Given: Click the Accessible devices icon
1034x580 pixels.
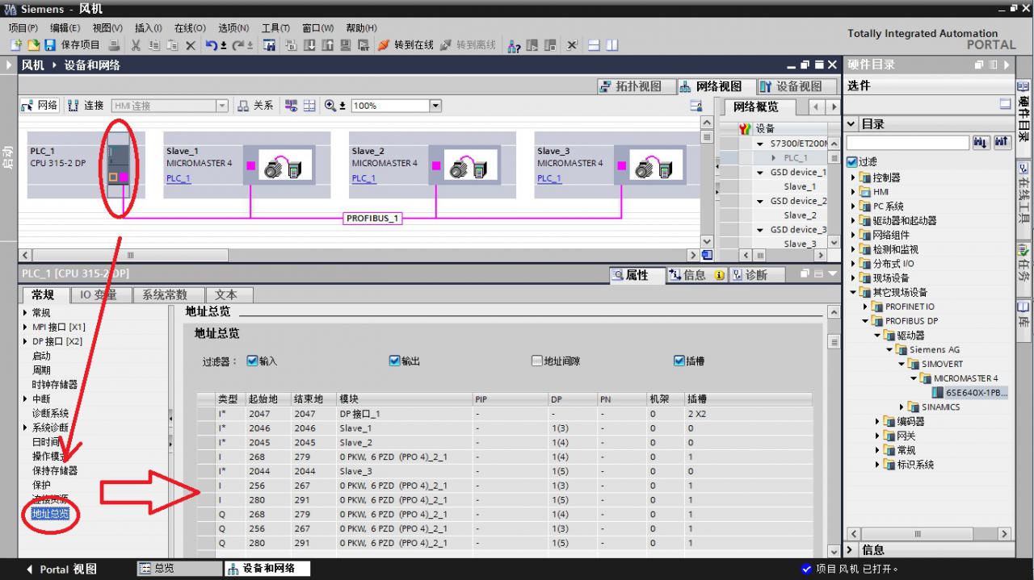Looking at the screenshot, I should [x=514, y=45].
